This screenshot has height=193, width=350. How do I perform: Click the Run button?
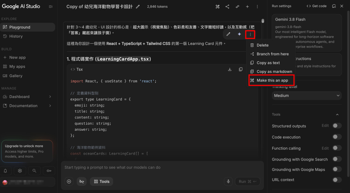(x=247, y=181)
